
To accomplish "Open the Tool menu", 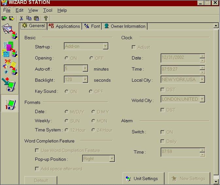I will click(x=47, y=10).
